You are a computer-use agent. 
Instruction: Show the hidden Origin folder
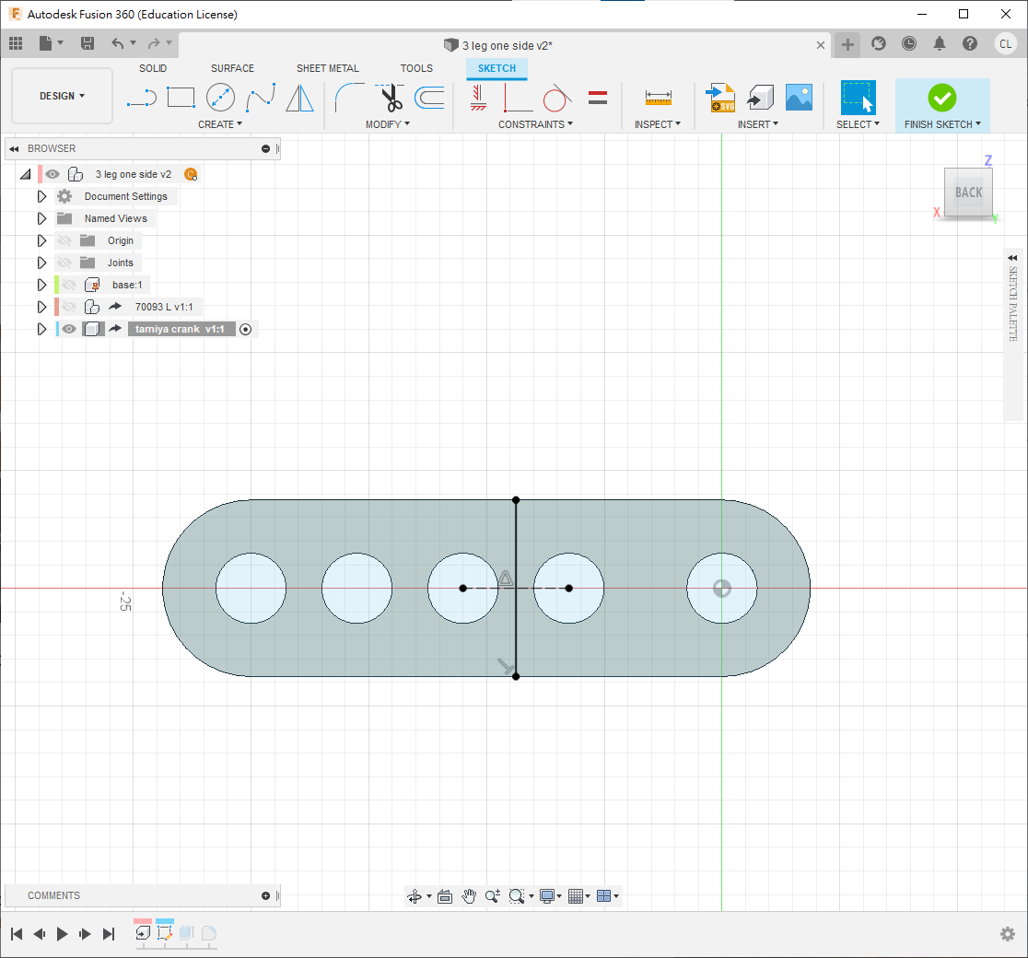coord(64,240)
